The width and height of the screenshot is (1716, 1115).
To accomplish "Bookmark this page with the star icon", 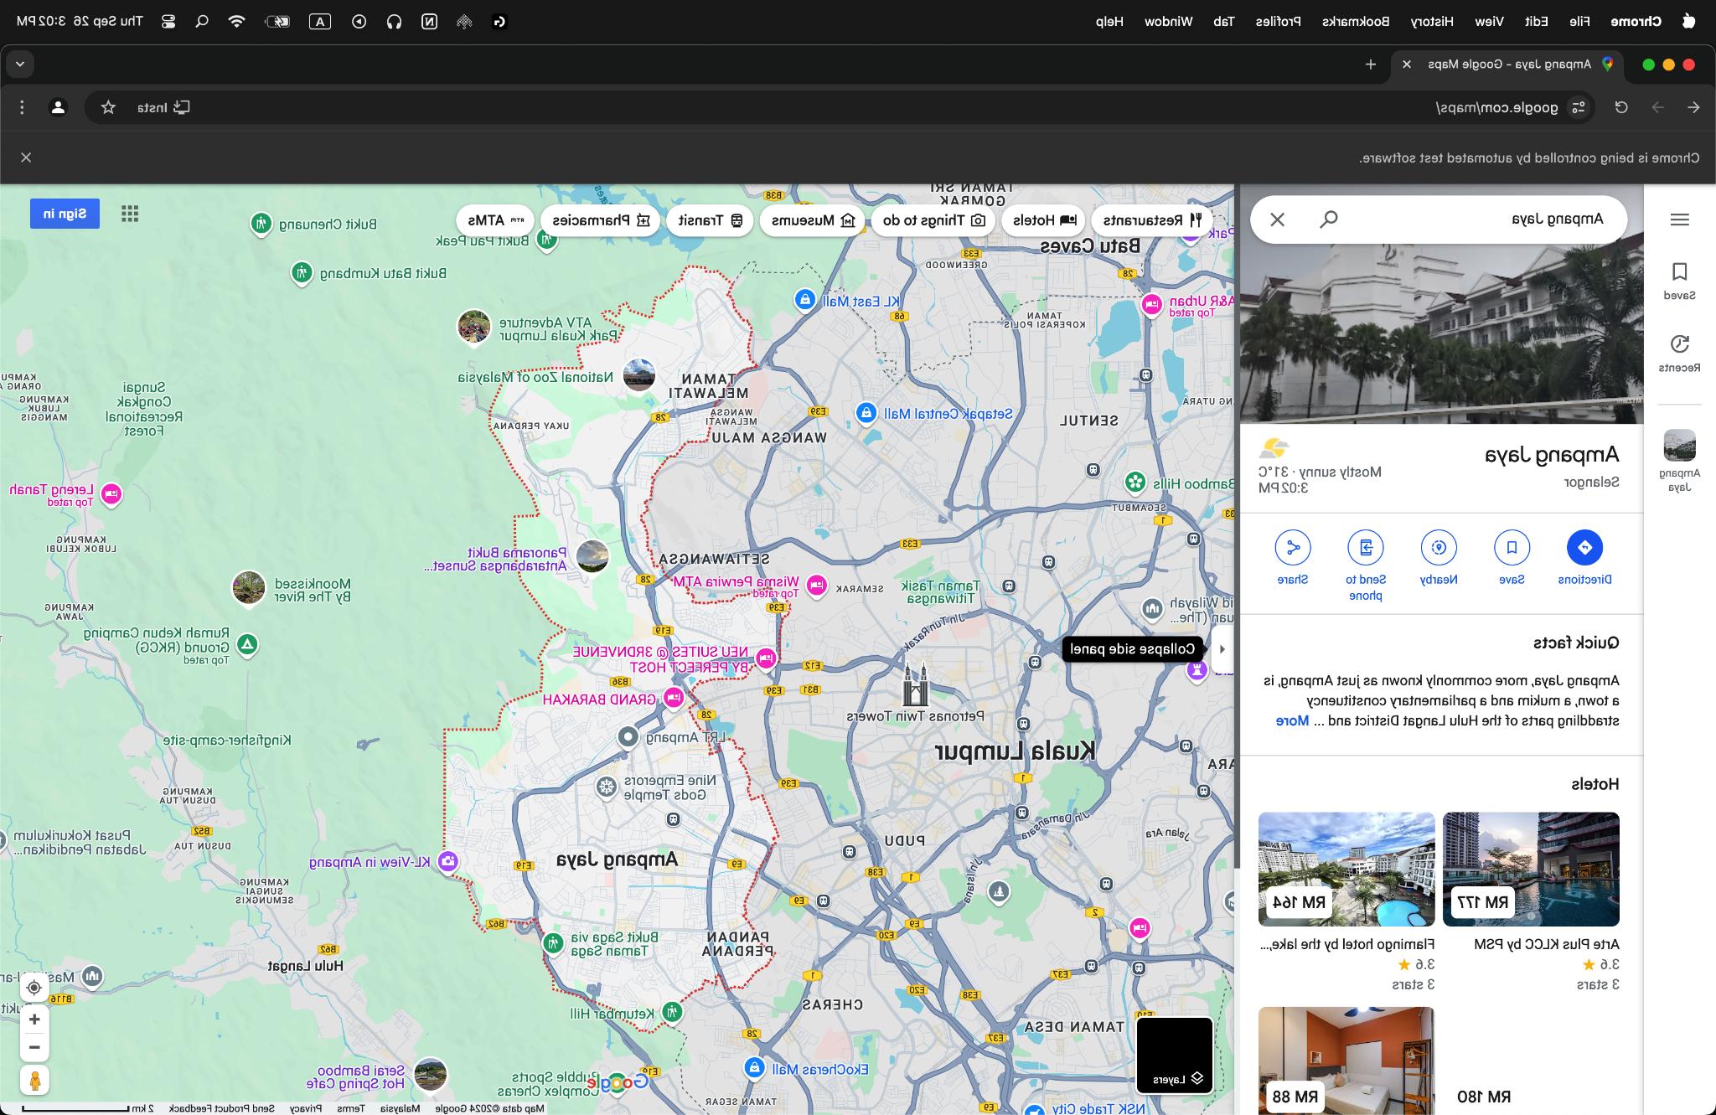I will (108, 107).
